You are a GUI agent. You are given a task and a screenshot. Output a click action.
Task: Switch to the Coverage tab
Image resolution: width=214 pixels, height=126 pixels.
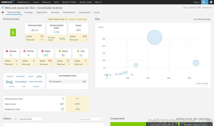coord(28,12)
